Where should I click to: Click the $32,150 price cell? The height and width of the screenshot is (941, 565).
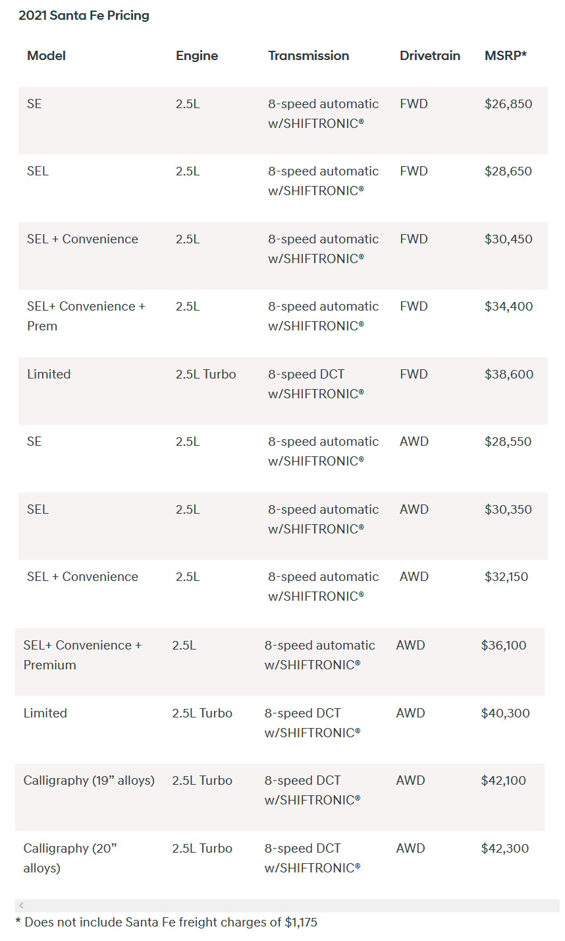coord(506,576)
